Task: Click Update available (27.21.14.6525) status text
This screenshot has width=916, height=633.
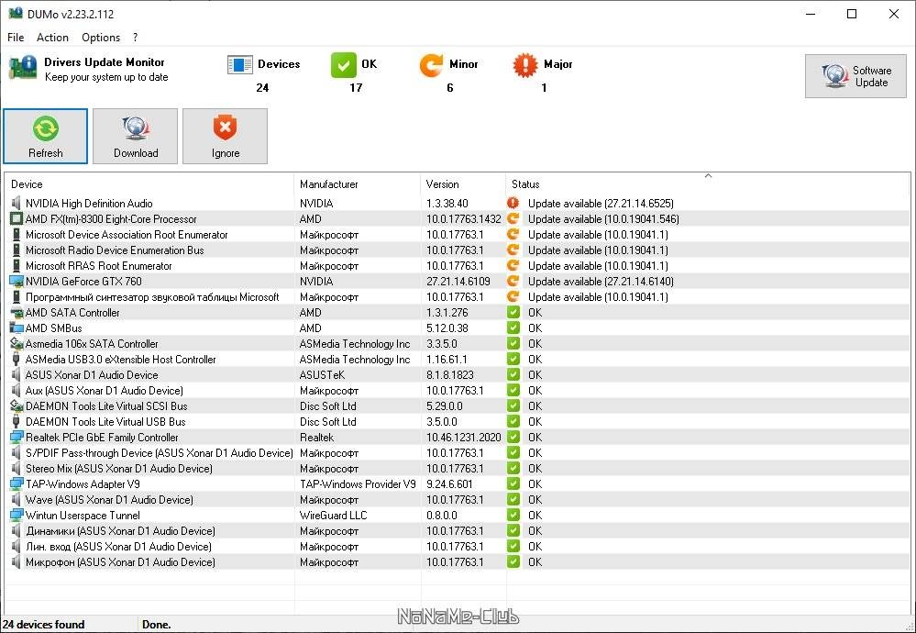Action: (601, 204)
